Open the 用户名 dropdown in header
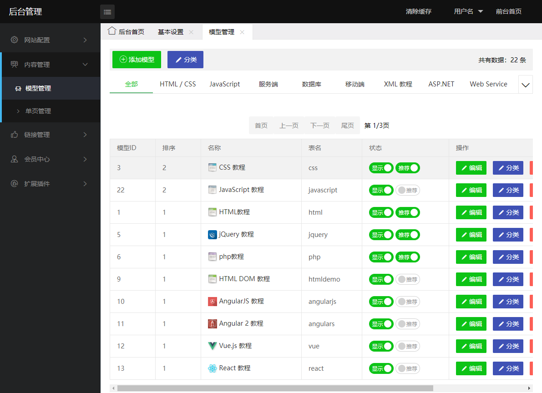 [468, 11]
